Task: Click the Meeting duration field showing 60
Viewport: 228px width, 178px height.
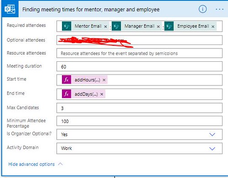Action: tap(140, 66)
